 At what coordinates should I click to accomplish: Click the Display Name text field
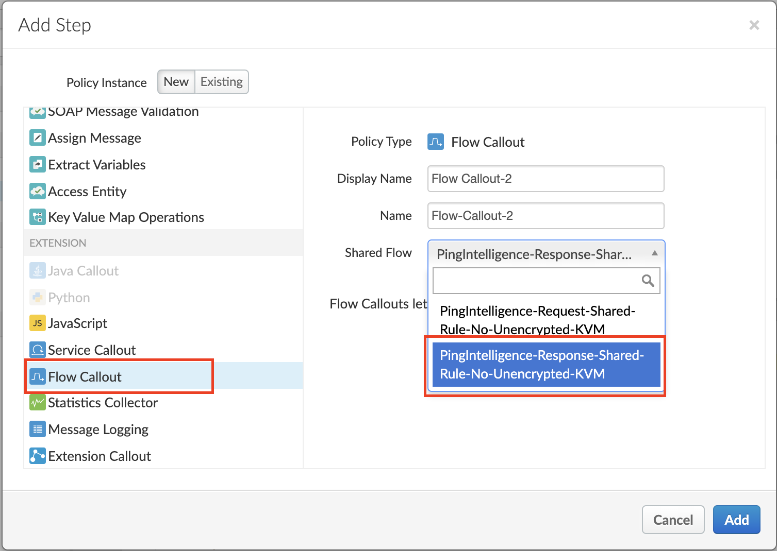click(x=545, y=179)
